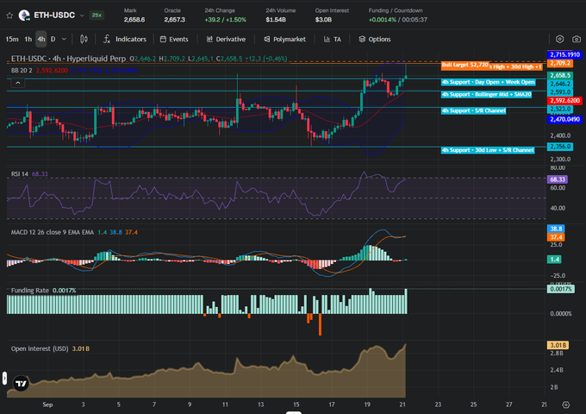Click the 2,709.2 orange price tag

point(560,63)
